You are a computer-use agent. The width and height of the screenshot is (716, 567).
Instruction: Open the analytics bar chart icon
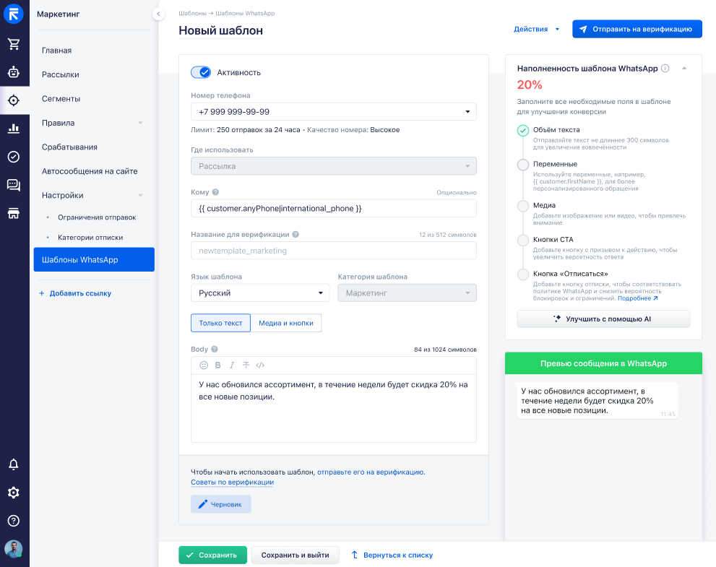[14, 129]
